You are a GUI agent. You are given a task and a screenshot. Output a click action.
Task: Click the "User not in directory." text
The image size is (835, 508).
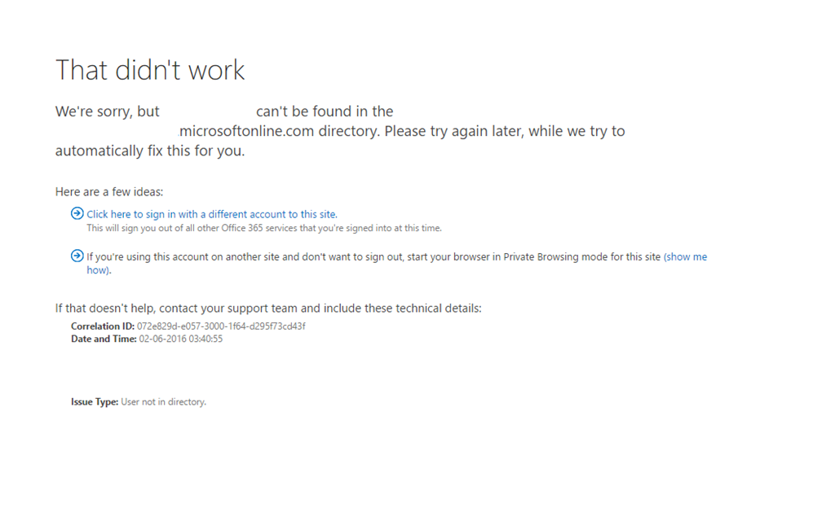(x=163, y=401)
